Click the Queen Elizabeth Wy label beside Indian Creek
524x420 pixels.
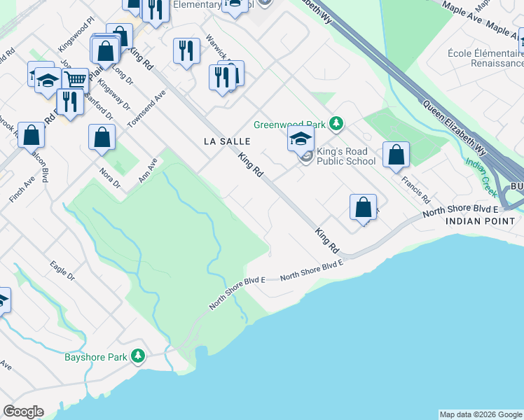(x=455, y=128)
